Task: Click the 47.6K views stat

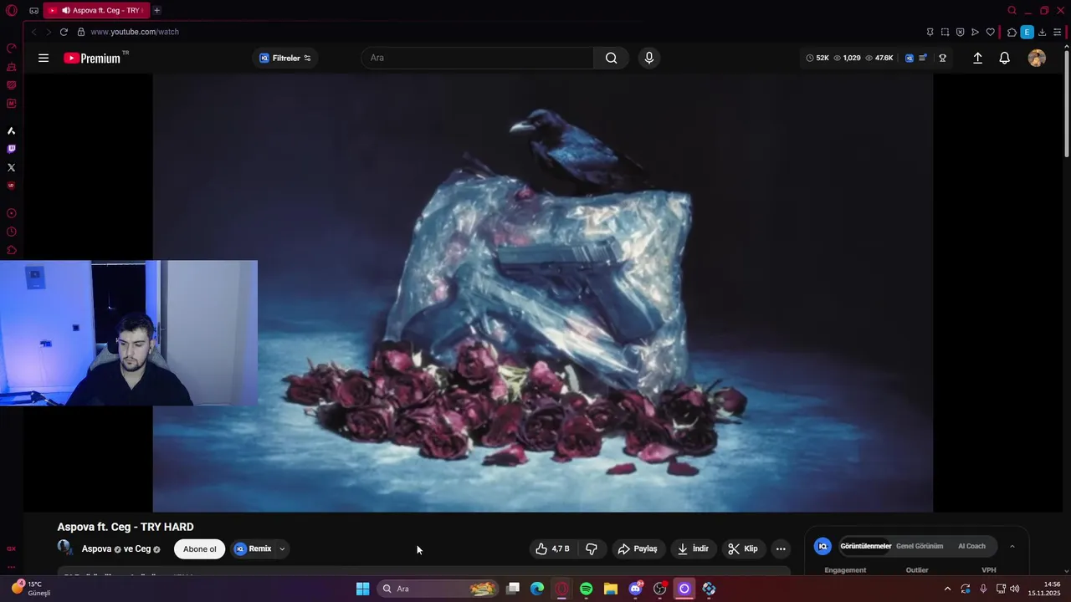Action: 879,58
